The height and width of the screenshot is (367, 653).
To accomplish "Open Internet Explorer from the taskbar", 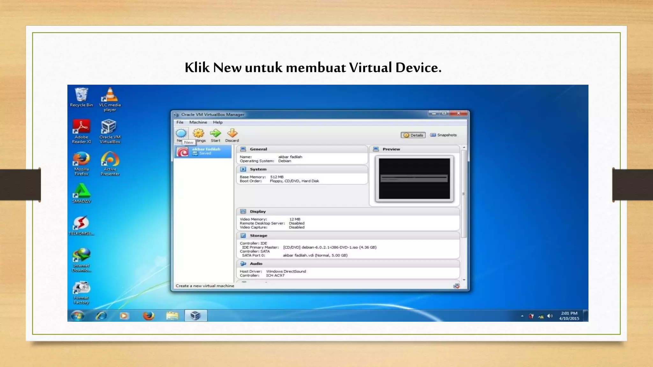I will (101, 316).
